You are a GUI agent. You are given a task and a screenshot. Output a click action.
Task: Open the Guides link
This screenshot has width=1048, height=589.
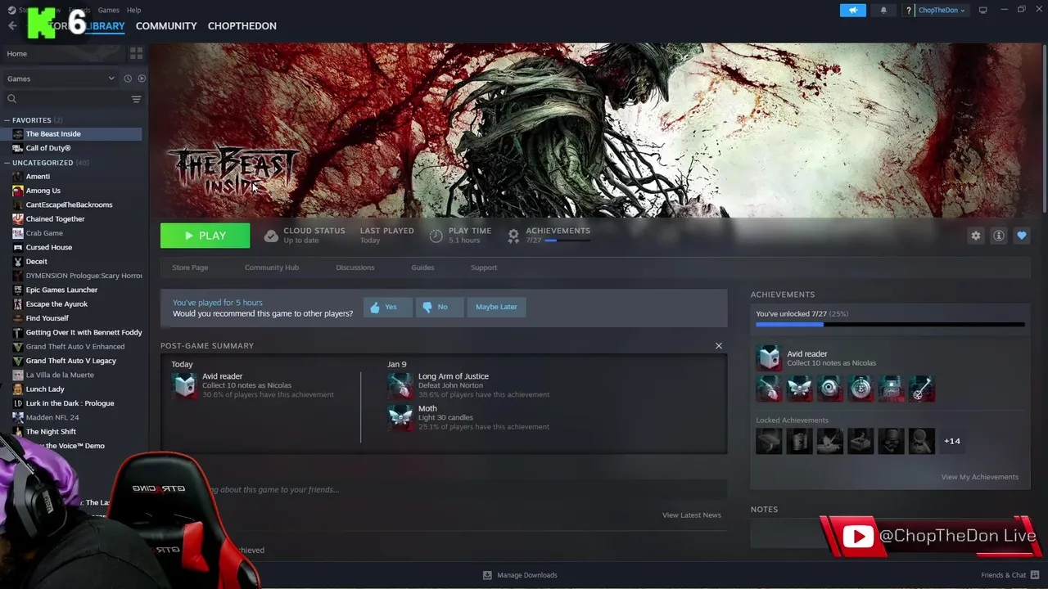[x=422, y=268]
